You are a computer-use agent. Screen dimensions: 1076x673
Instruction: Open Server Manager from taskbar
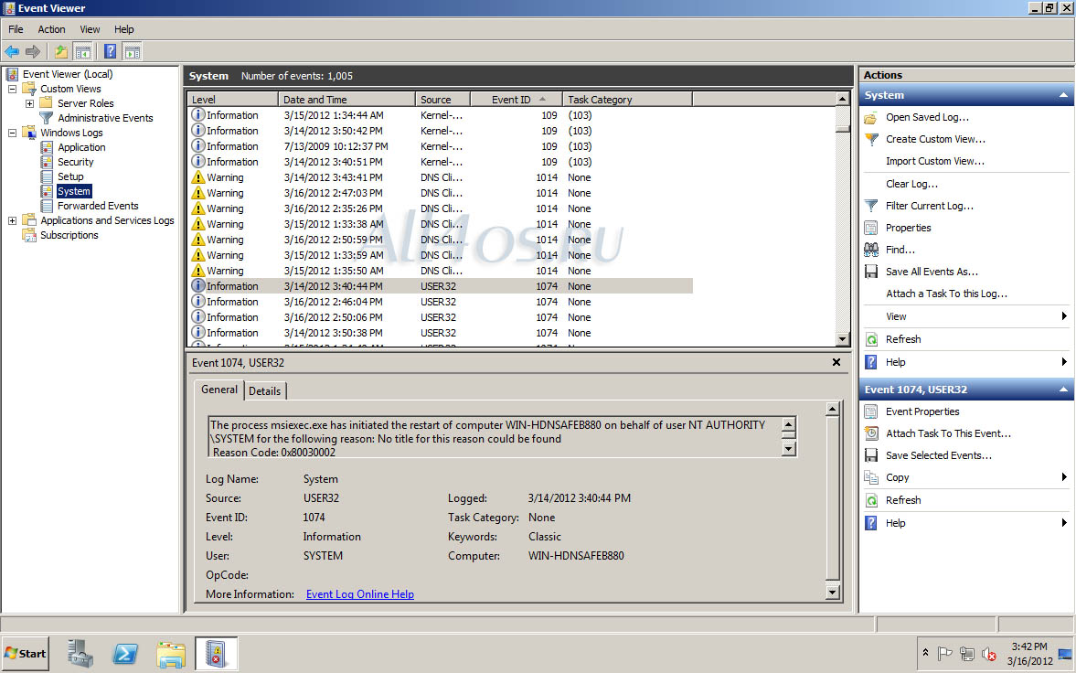[x=80, y=654]
